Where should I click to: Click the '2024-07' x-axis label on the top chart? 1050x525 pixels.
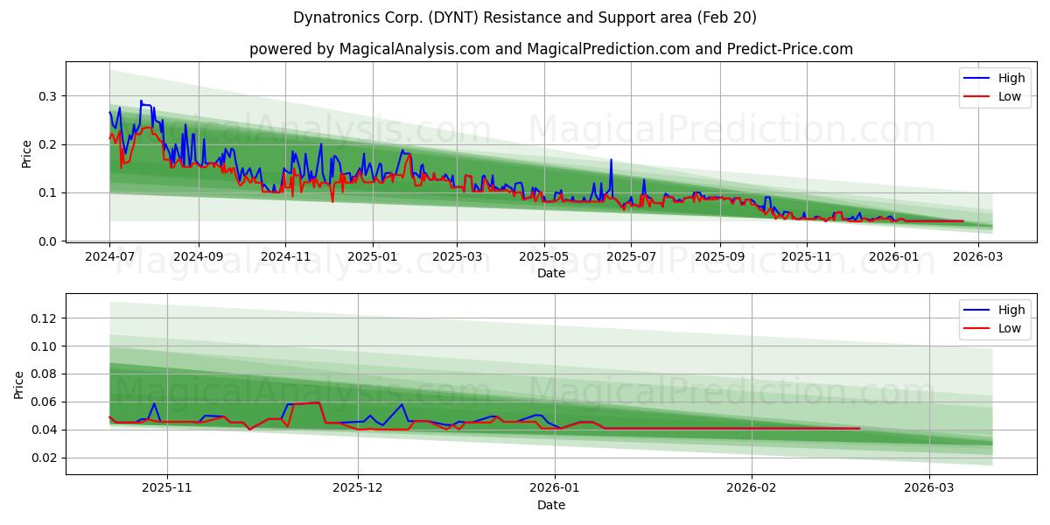[x=109, y=257]
